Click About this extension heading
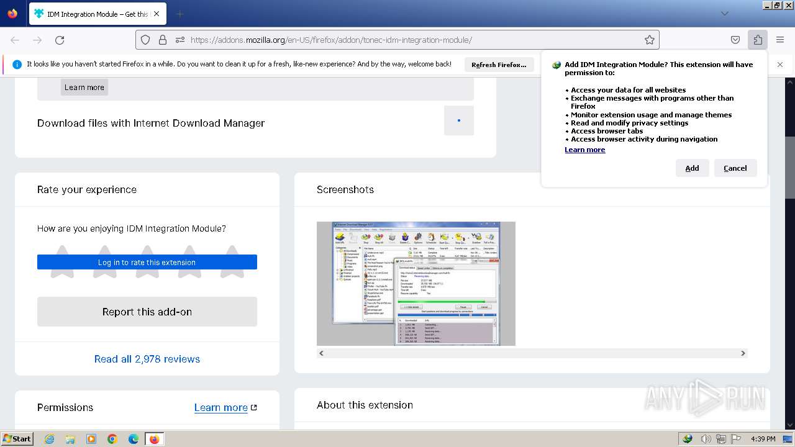This screenshot has width=795, height=447. coord(365,405)
